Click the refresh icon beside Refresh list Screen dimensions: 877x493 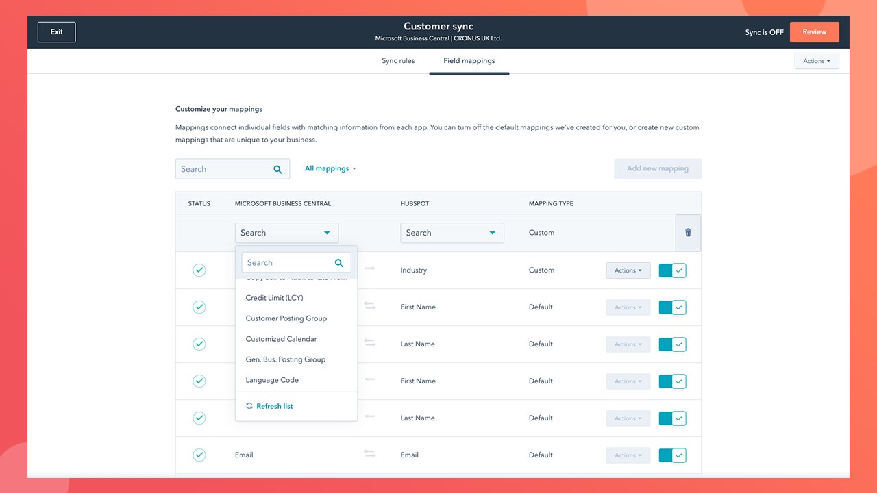tap(249, 406)
